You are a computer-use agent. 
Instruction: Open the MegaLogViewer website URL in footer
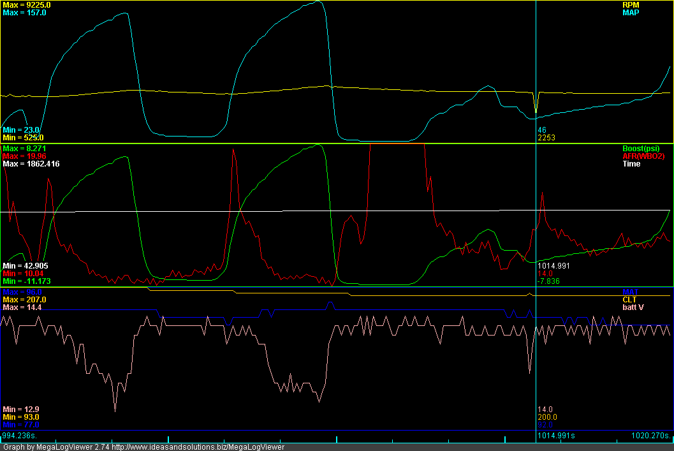click(198, 447)
